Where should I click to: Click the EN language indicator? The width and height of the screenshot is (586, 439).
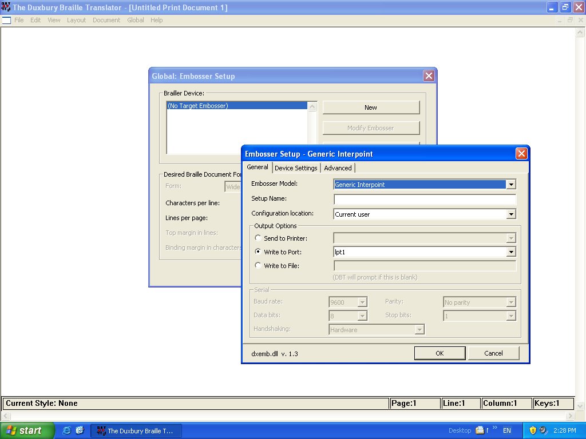507,430
